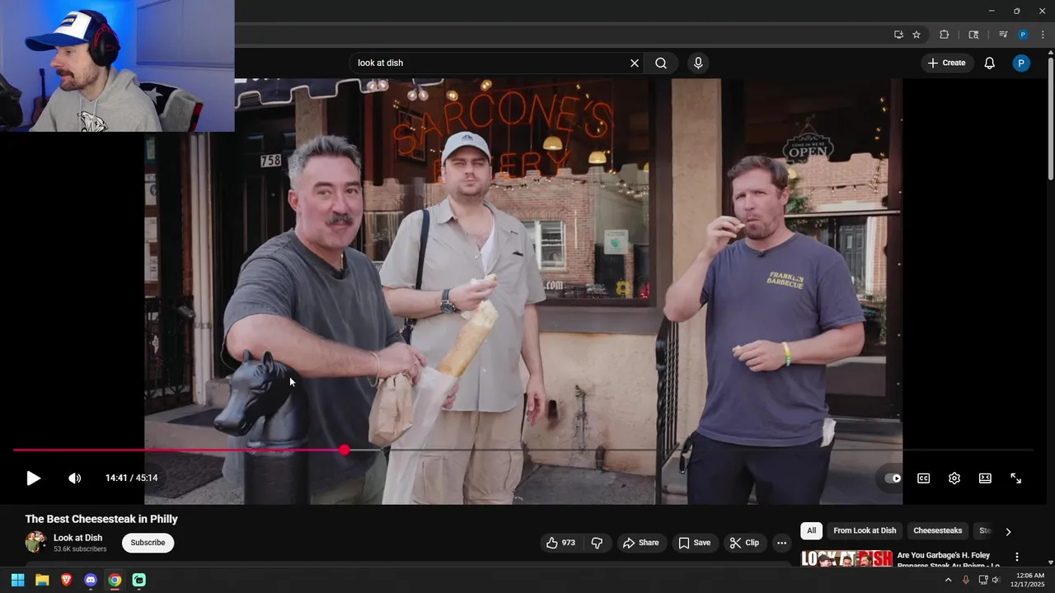
Task: Open 'Are You Garbage's H. Foley' title
Action: point(948,560)
